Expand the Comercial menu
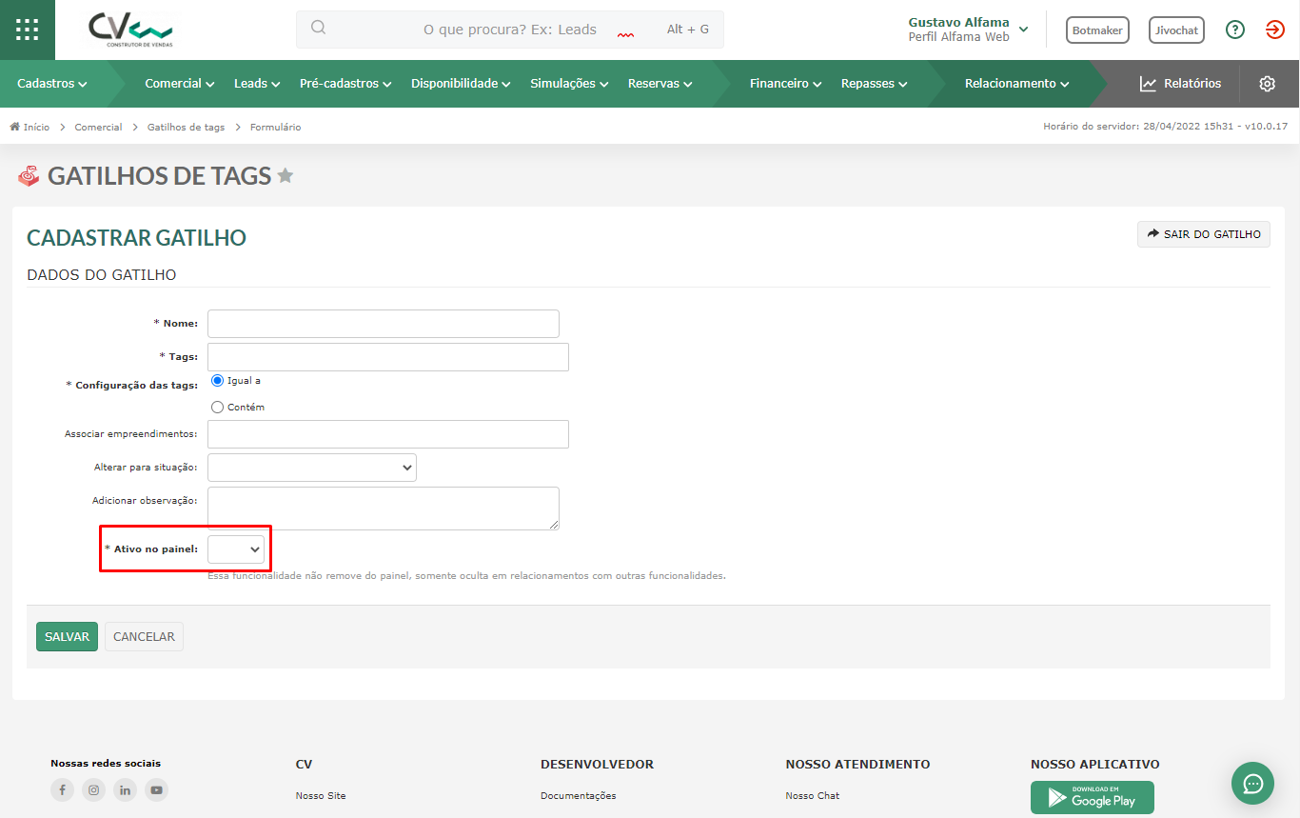Screen dimensions: 1300x818 pyautogui.click(x=180, y=84)
